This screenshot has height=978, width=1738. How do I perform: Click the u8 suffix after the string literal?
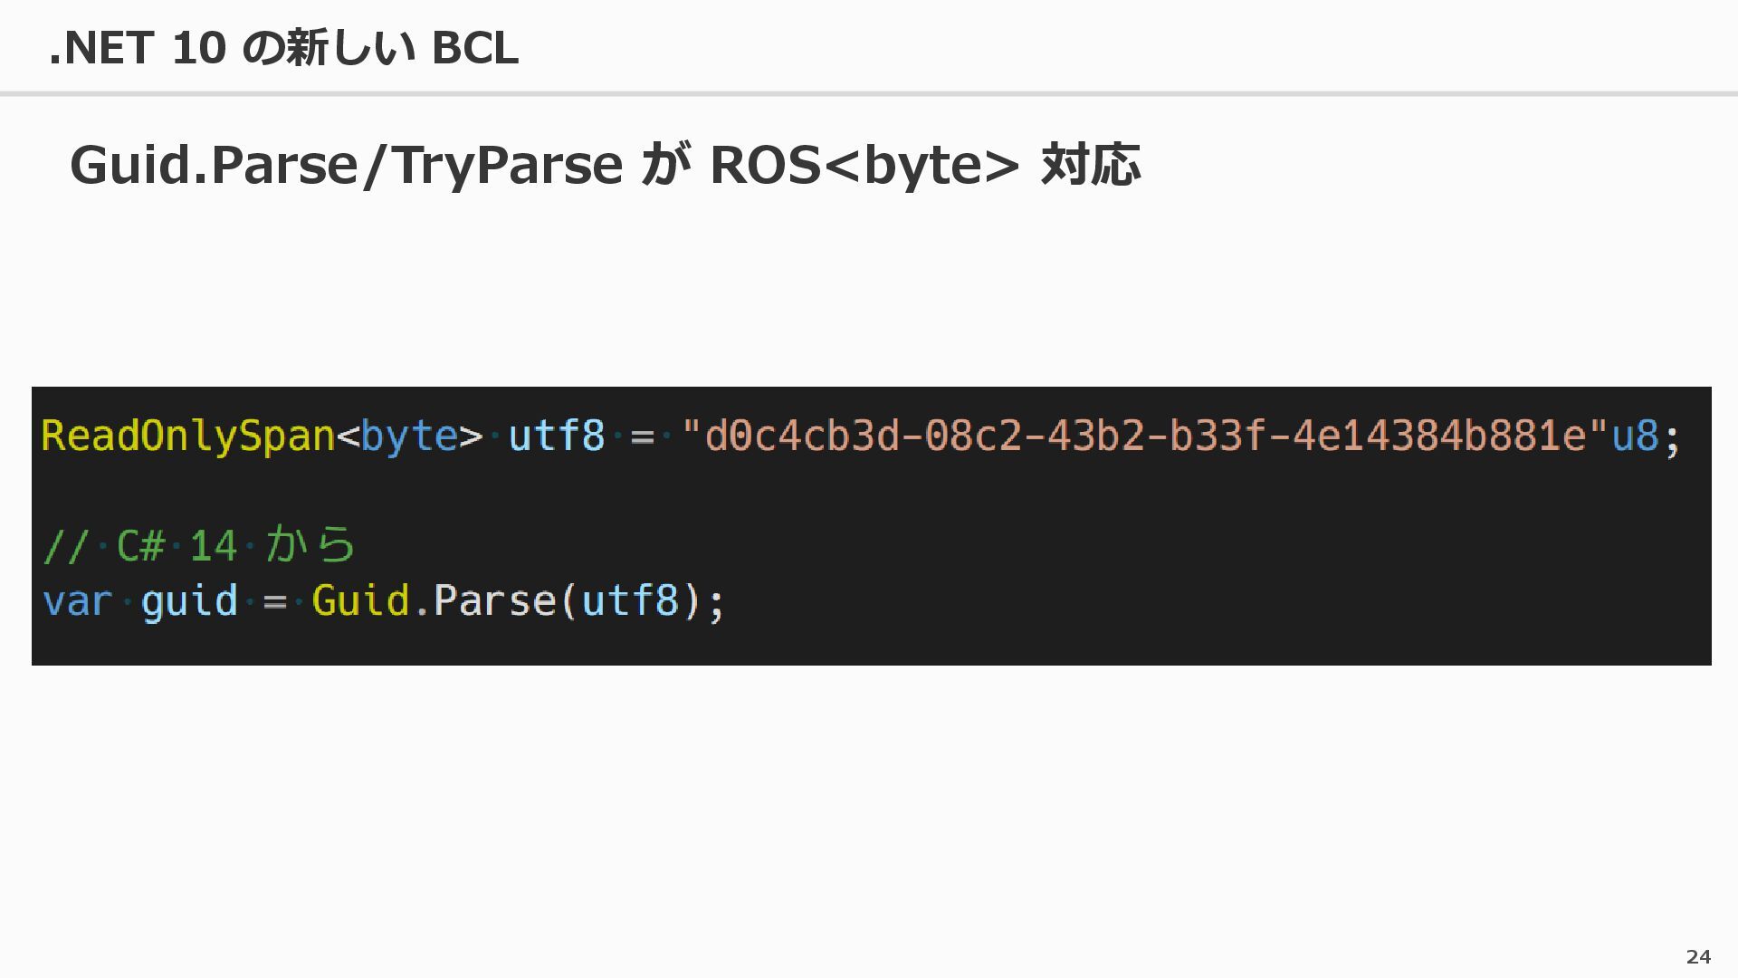1635,436
